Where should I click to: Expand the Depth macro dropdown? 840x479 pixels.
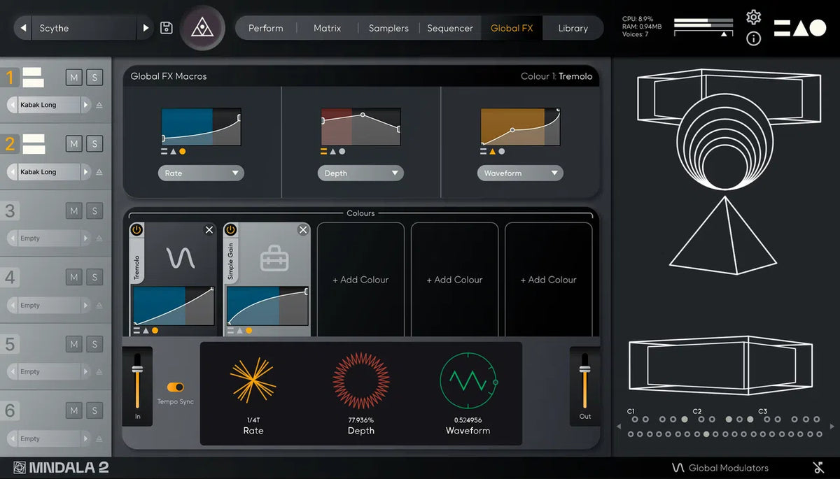pyautogui.click(x=360, y=173)
